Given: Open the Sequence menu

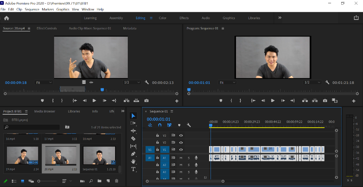Looking at the screenshot, I should point(32,9).
